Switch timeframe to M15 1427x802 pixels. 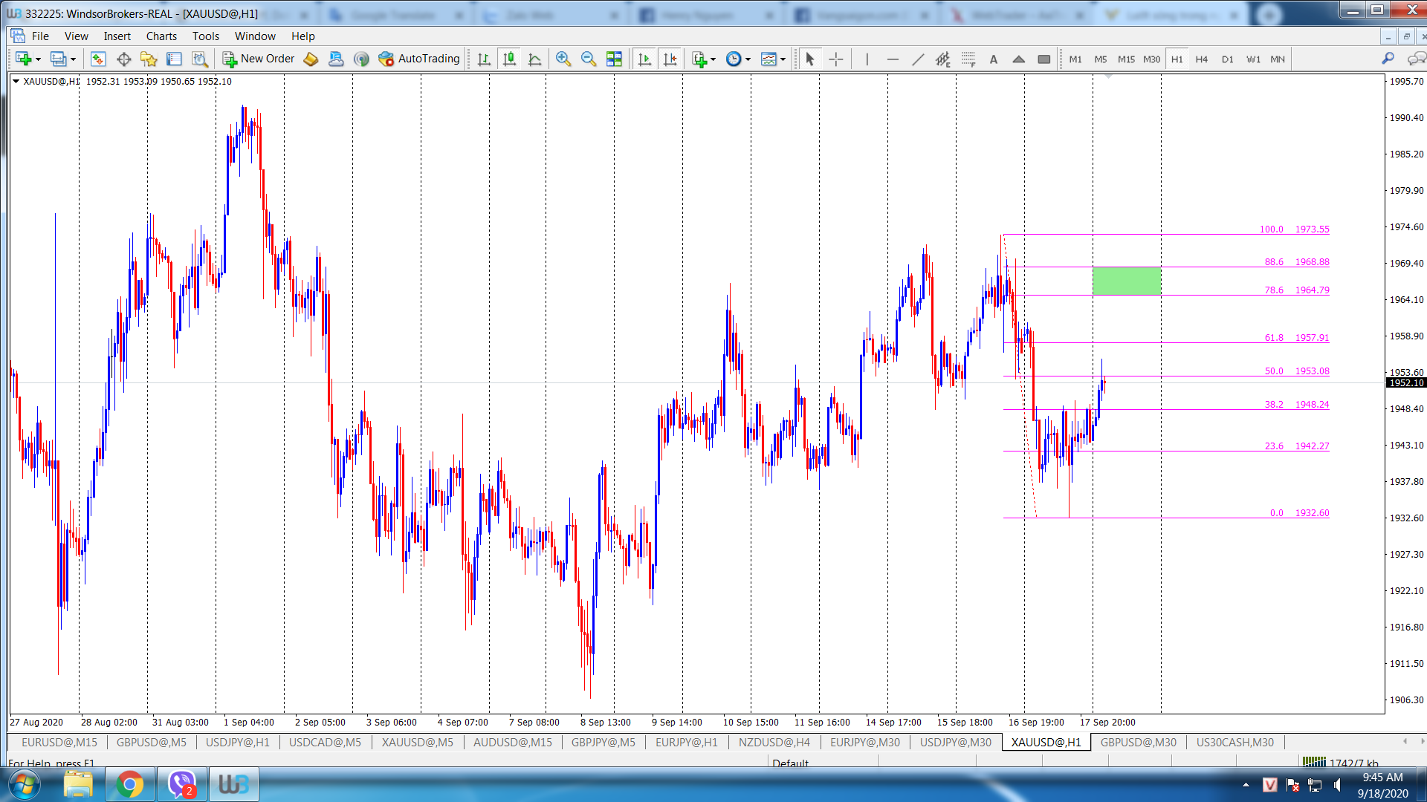[1126, 59]
